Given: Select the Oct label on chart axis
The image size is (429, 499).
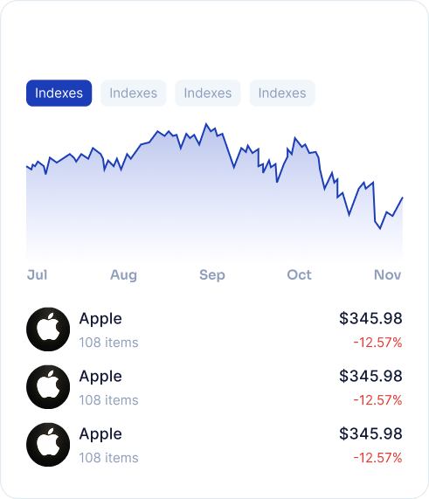Looking at the screenshot, I should pos(299,274).
